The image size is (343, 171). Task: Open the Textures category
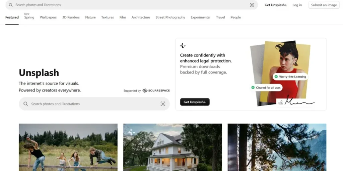(x=108, y=17)
